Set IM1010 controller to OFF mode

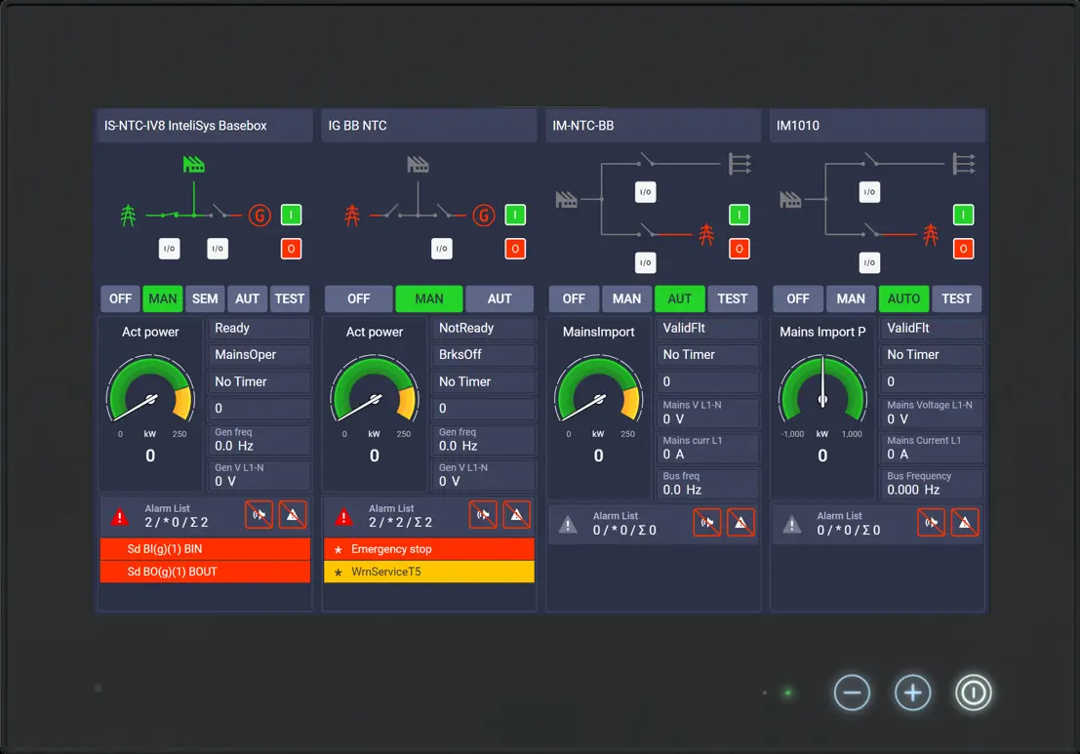click(798, 298)
